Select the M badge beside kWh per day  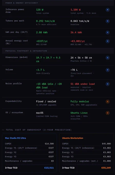point(108,32)
